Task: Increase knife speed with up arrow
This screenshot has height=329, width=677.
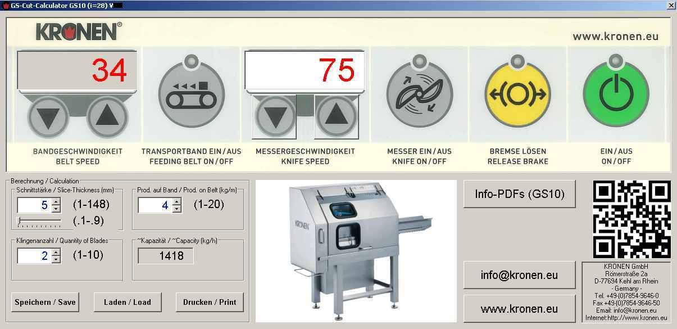Action: coord(337,116)
